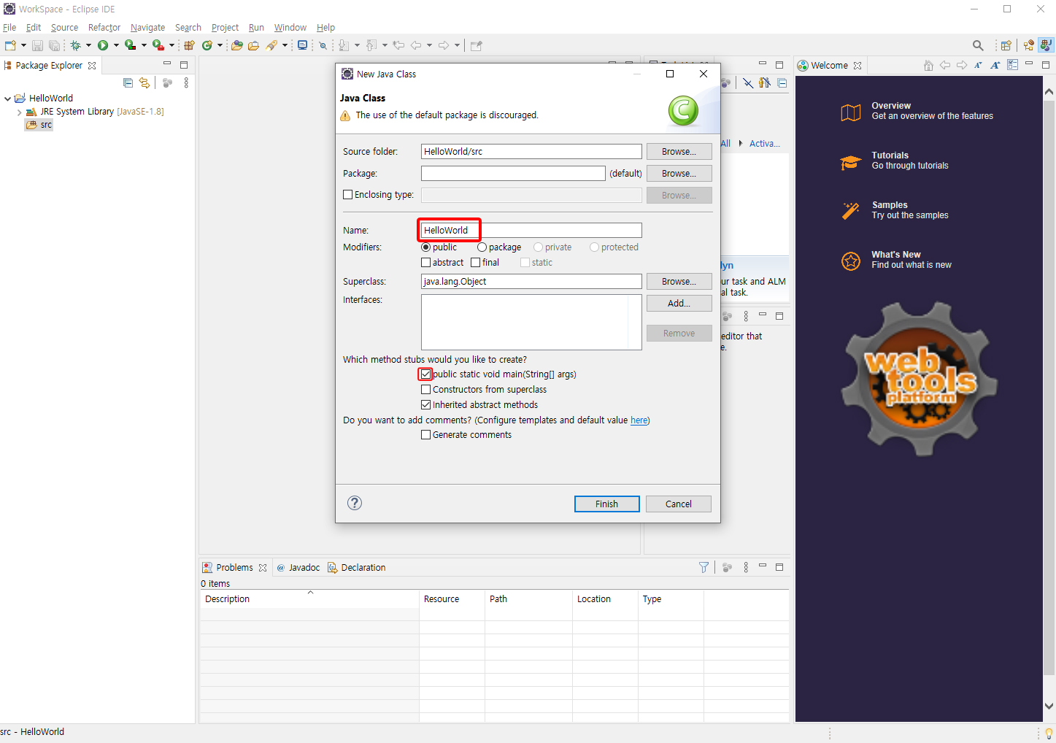
Task: Click Link with Editor in Package Explorer
Action: pyautogui.click(x=144, y=82)
